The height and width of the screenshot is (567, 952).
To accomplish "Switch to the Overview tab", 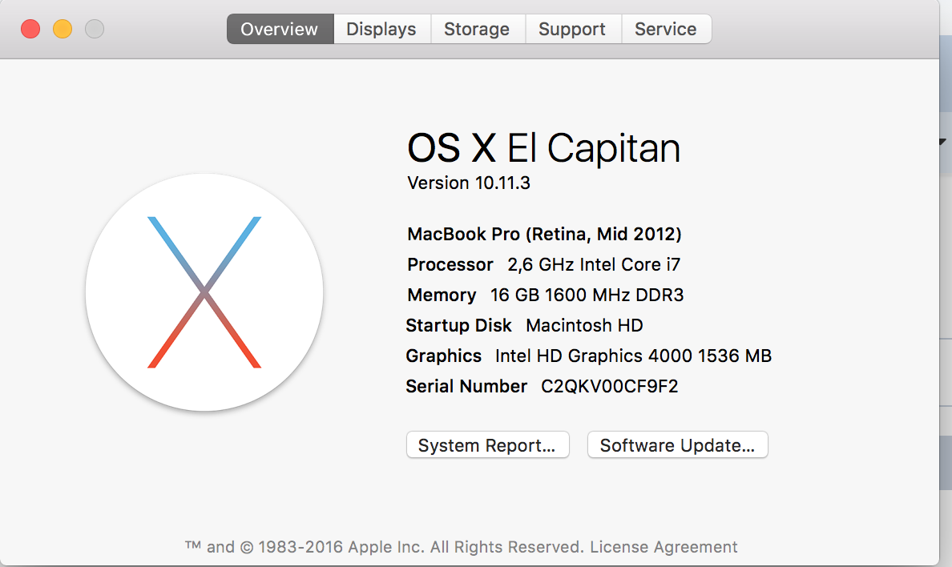I will [x=280, y=29].
